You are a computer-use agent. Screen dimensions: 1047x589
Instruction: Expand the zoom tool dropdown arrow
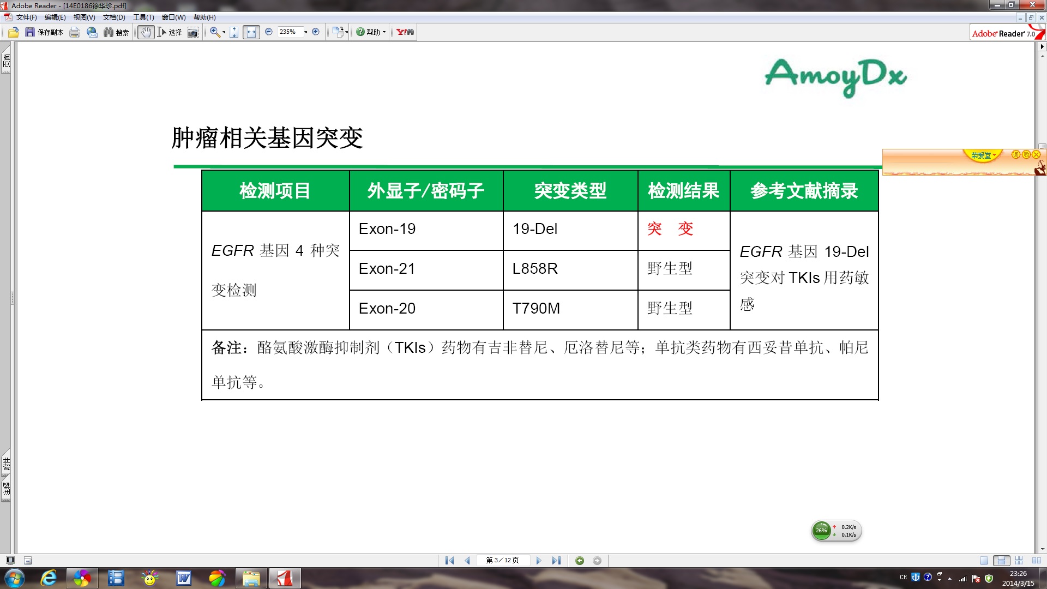click(224, 32)
